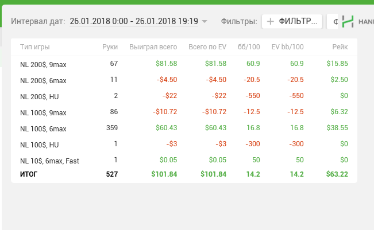
Task: Select the NL 200$, 6max row
Action: click(44, 80)
